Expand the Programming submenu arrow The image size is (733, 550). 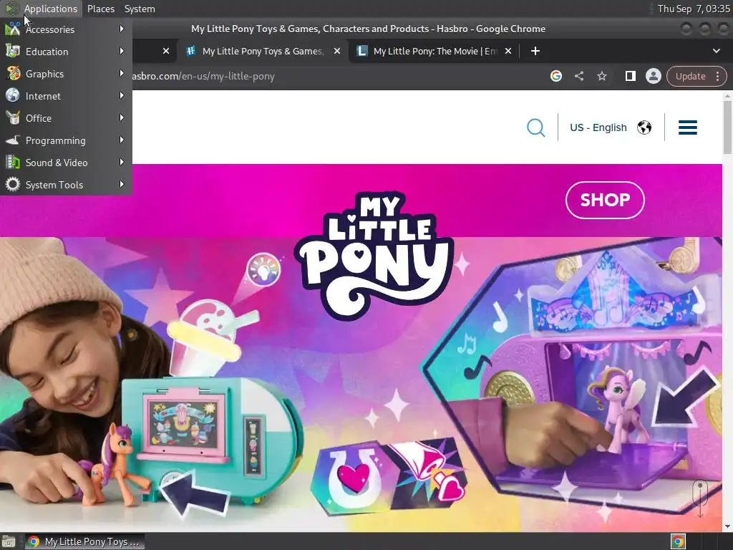(x=122, y=140)
